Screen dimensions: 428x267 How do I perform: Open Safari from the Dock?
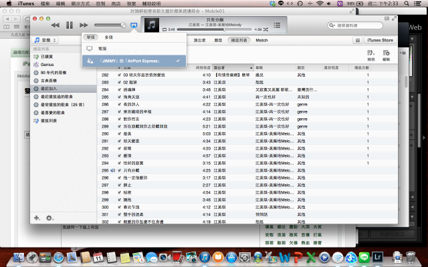point(59,258)
